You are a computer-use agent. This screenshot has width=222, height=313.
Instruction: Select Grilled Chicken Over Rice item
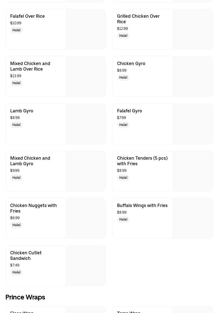coord(138,19)
